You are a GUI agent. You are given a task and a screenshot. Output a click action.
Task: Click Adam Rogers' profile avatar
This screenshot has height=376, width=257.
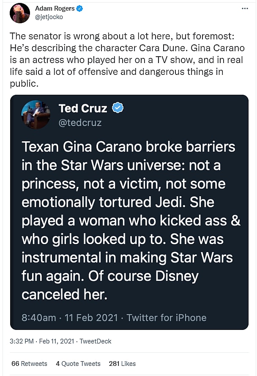(20, 13)
